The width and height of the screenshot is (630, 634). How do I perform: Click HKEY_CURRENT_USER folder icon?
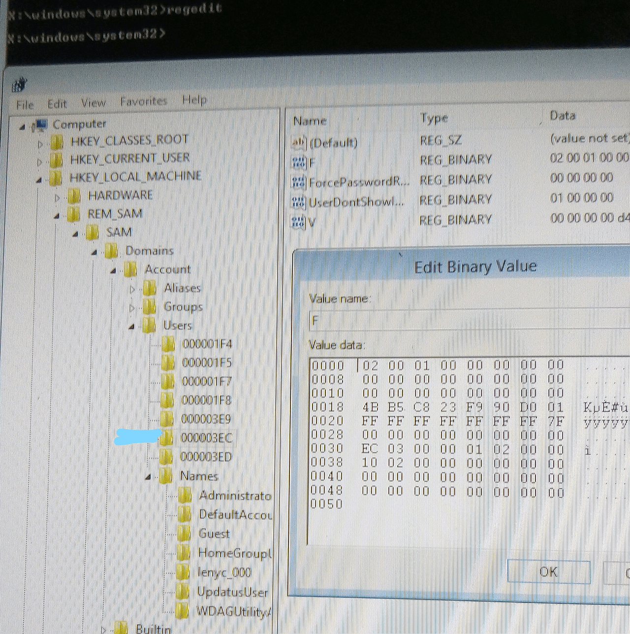pyautogui.click(x=56, y=161)
